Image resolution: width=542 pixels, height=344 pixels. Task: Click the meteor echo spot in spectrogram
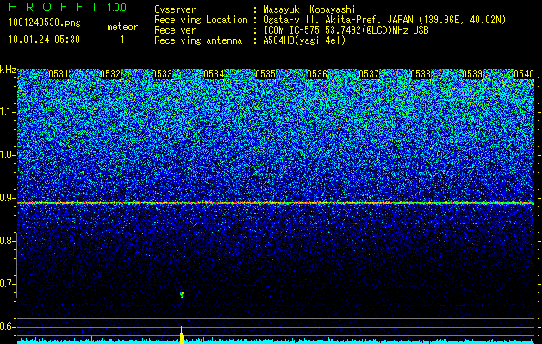pos(182,295)
